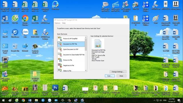Select the UltraViewer desktop shortcut
This screenshot has width=183, height=103.
15,33
